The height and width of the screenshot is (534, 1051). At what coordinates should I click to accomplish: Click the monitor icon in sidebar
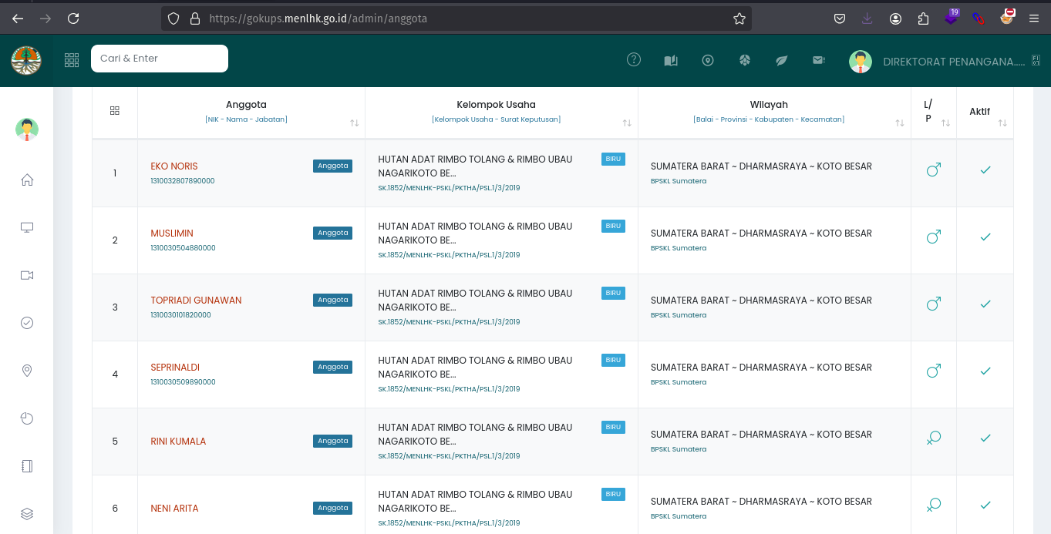pos(27,227)
